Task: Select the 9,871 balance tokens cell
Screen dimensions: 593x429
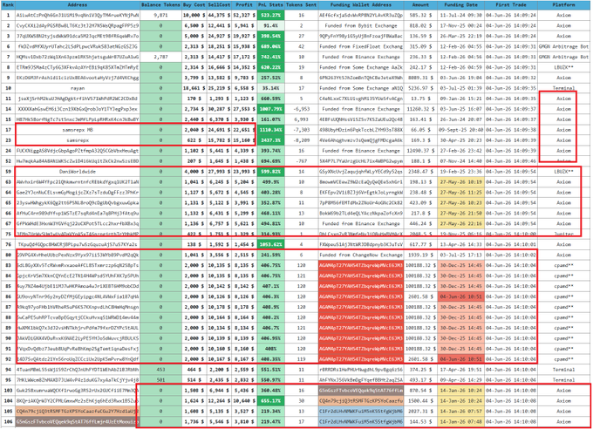Action: click(x=160, y=15)
